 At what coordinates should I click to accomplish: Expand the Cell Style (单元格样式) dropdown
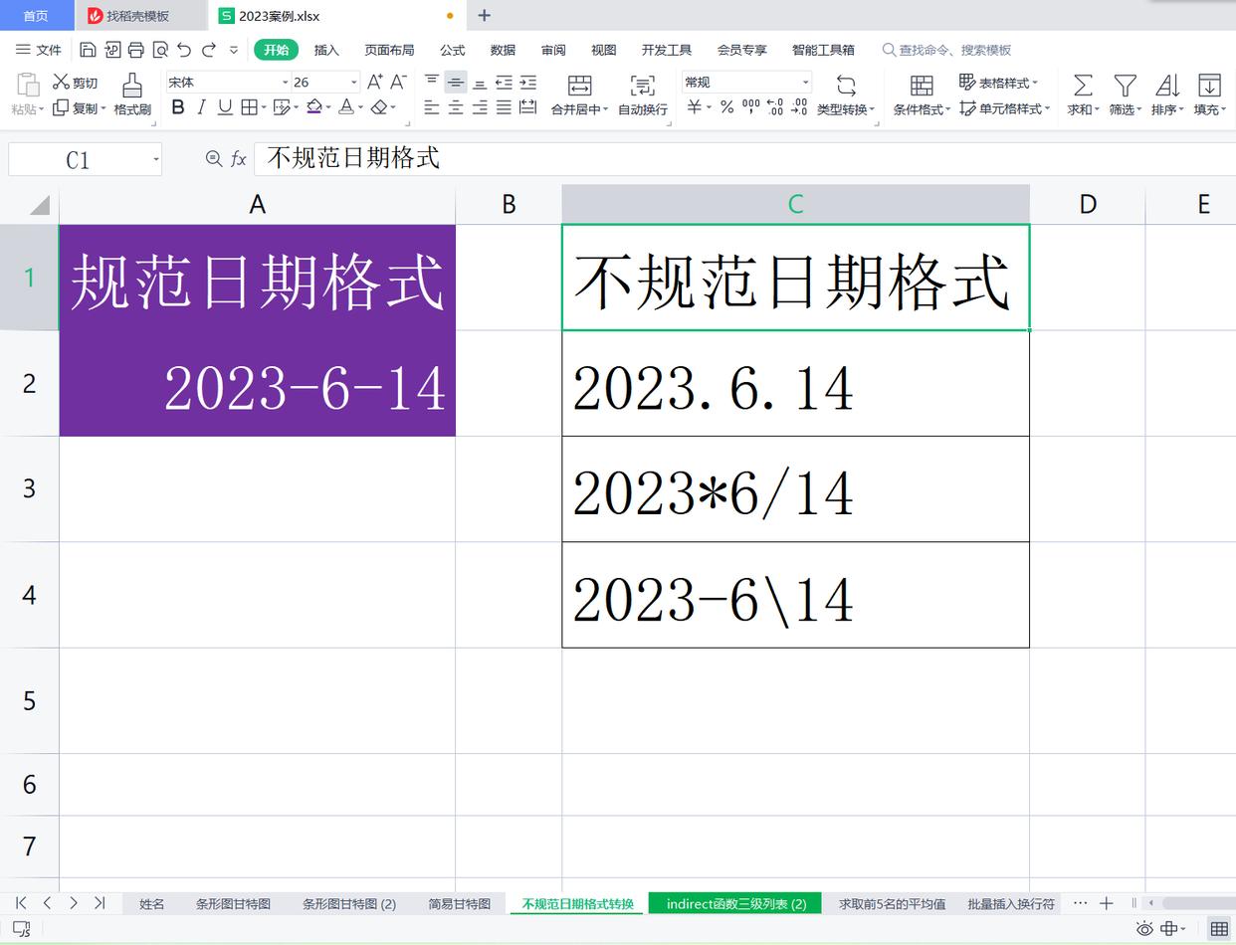coord(1047,108)
